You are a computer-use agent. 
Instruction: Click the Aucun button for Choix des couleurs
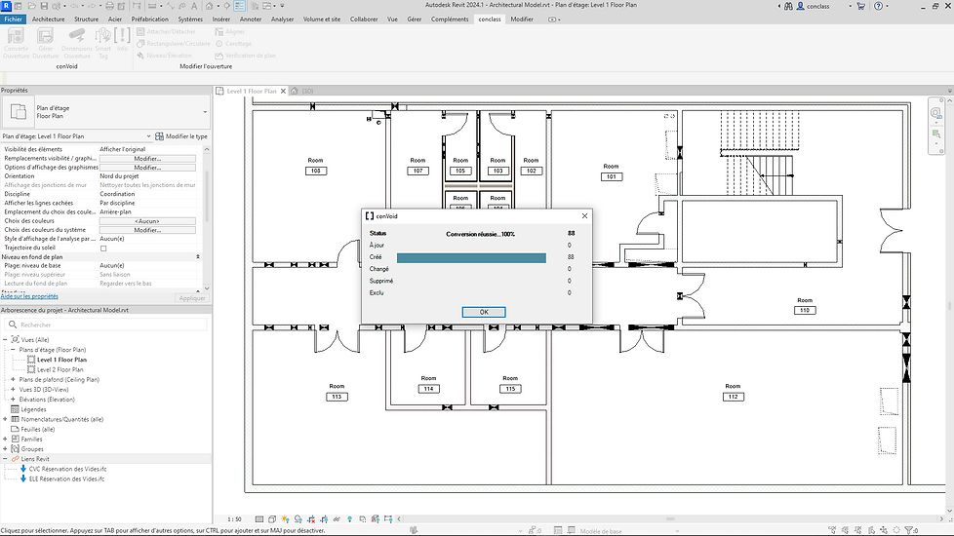(148, 221)
